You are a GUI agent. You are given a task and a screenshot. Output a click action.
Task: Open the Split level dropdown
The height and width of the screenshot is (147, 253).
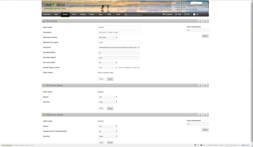coord(119,47)
